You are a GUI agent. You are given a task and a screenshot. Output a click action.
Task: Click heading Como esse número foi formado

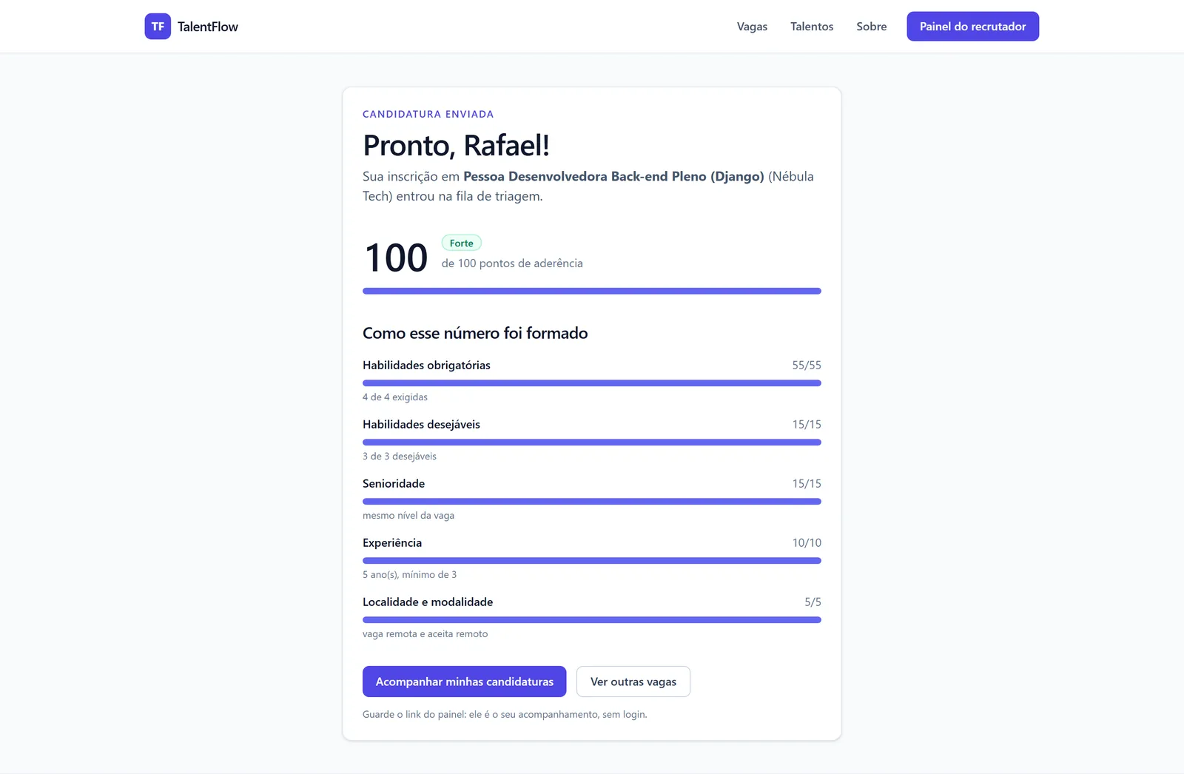475,333
